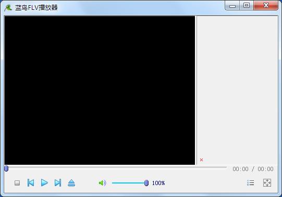Click the seek bar thumb at start
This screenshot has width=282, height=197.
(x=6, y=168)
